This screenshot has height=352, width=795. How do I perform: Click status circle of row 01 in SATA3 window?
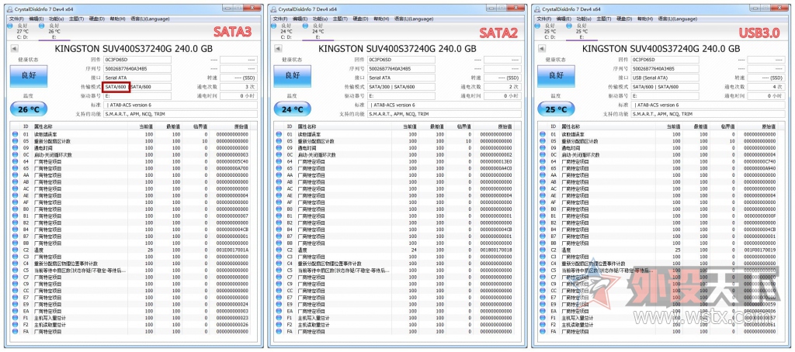pos(16,134)
